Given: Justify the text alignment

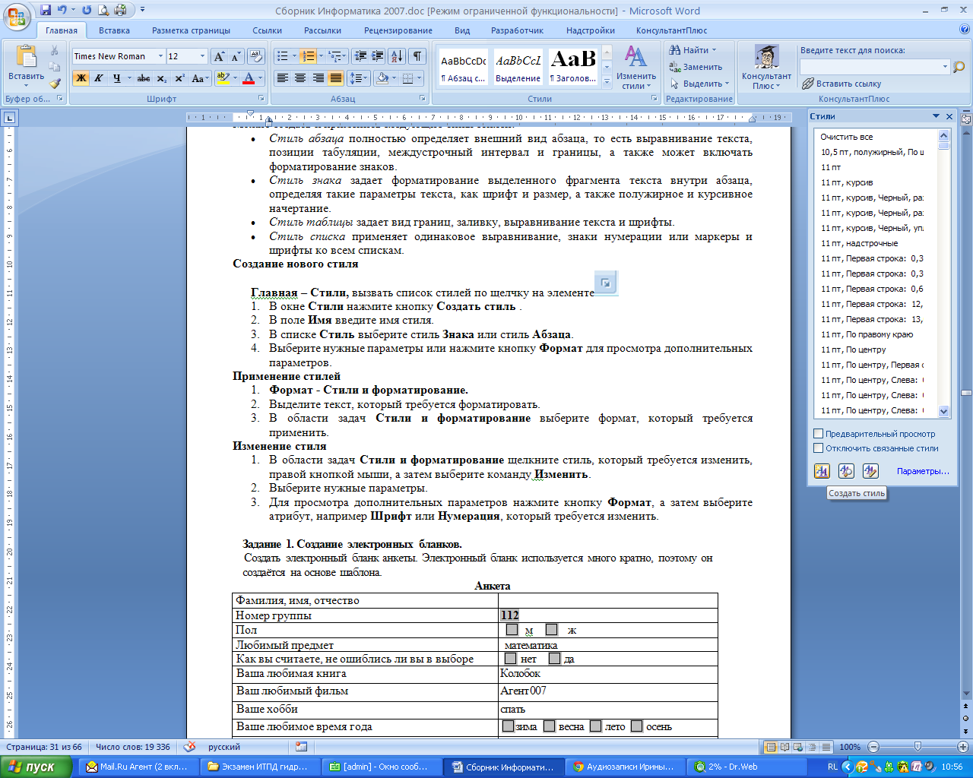Looking at the screenshot, I should pyautogui.click(x=335, y=78).
